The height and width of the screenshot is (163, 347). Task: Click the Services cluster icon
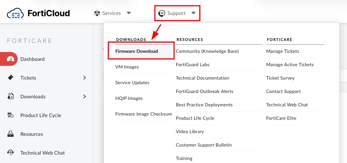(x=97, y=13)
